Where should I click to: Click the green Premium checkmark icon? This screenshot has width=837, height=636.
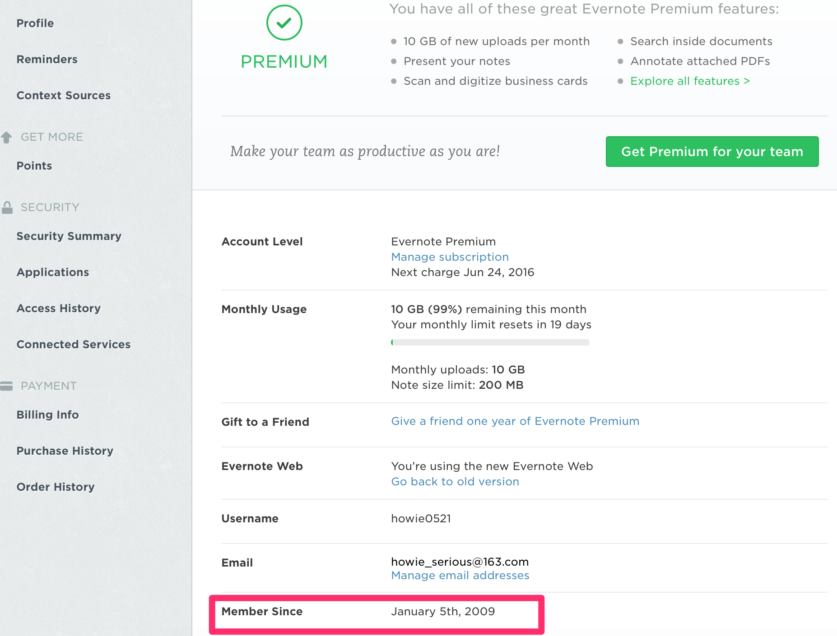point(284,23)
